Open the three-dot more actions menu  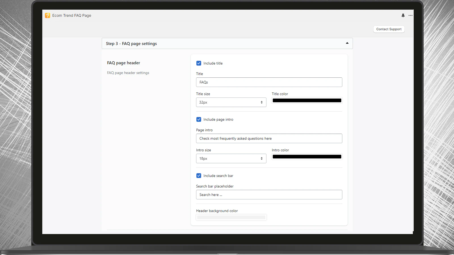[410, 15]
